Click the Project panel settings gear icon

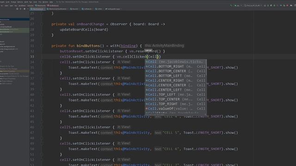[x=25, y=9]
